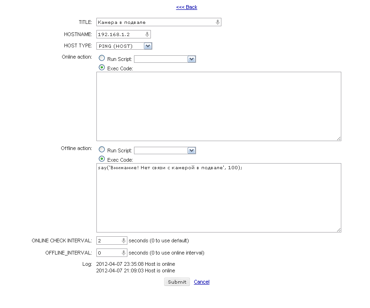
Task: Click the microphone icon in the ONLINE CHECK INTERVAL field
Action: coord(124,240)
